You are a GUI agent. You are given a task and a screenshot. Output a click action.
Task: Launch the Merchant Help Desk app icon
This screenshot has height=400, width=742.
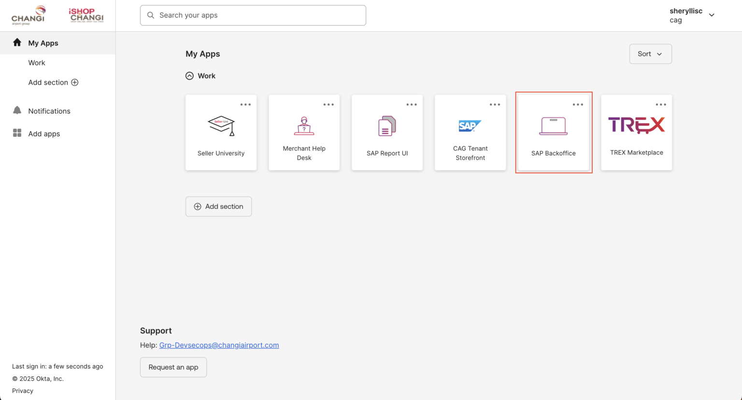pyautogui.click(x=304, y=126)
